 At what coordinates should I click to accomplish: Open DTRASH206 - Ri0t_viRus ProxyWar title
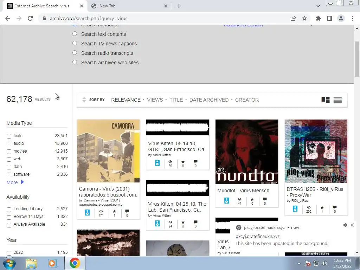point(315,192)
